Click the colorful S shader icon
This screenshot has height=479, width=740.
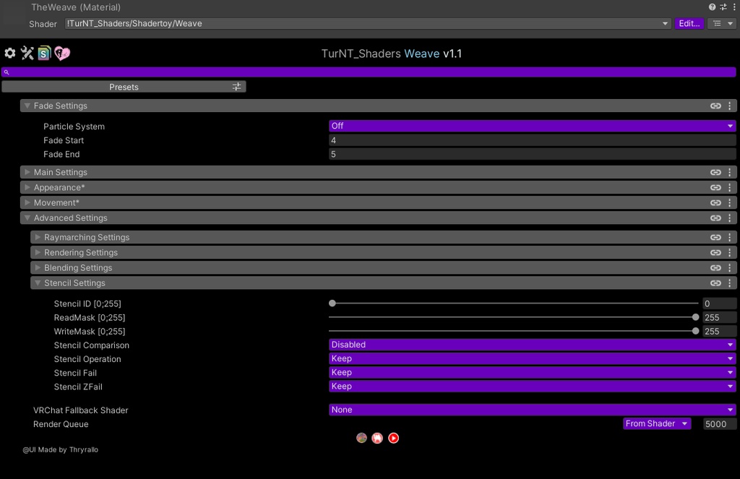(x=44, y=53)
